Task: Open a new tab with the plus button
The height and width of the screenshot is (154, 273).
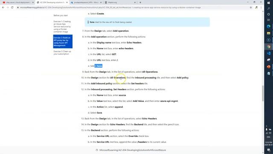Action: tap(140, 3)
